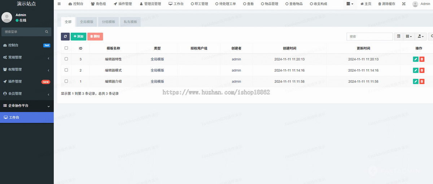This screenshot has width=433, height=184.
Task: Toggle fullscreen with the expand arrows icon
Action: 404,4
